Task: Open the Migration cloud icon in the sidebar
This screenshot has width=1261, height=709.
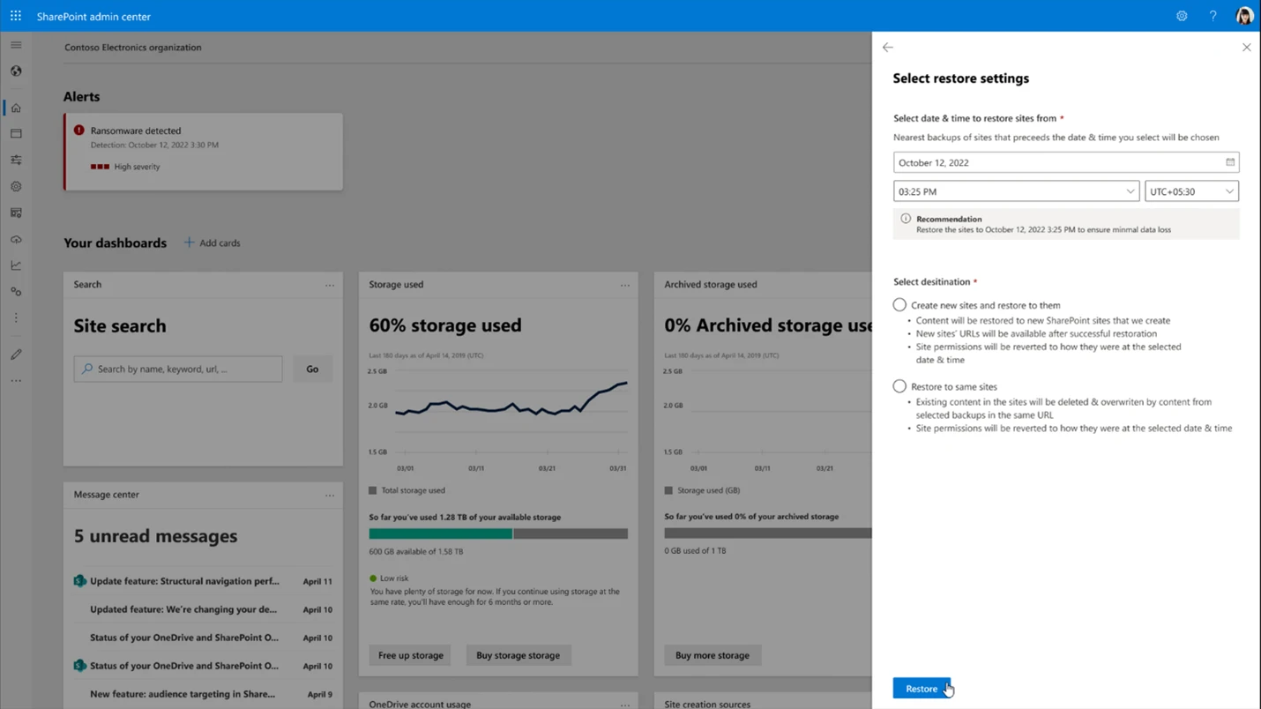Action: pos(16,239)
